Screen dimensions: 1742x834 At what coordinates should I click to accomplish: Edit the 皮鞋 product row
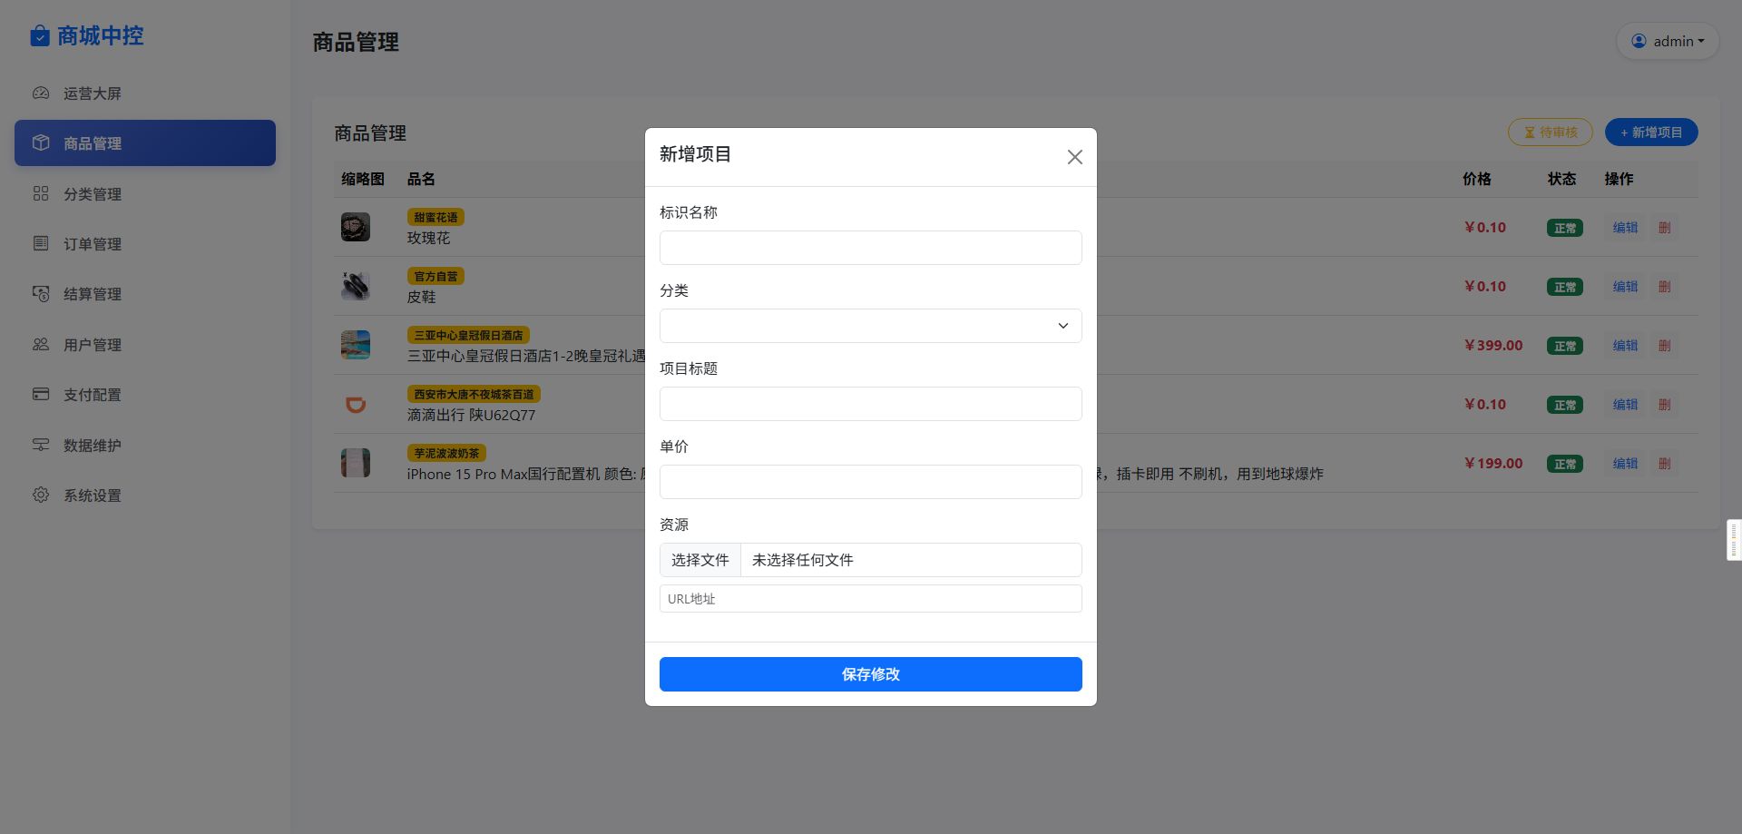click(1625, 287)
